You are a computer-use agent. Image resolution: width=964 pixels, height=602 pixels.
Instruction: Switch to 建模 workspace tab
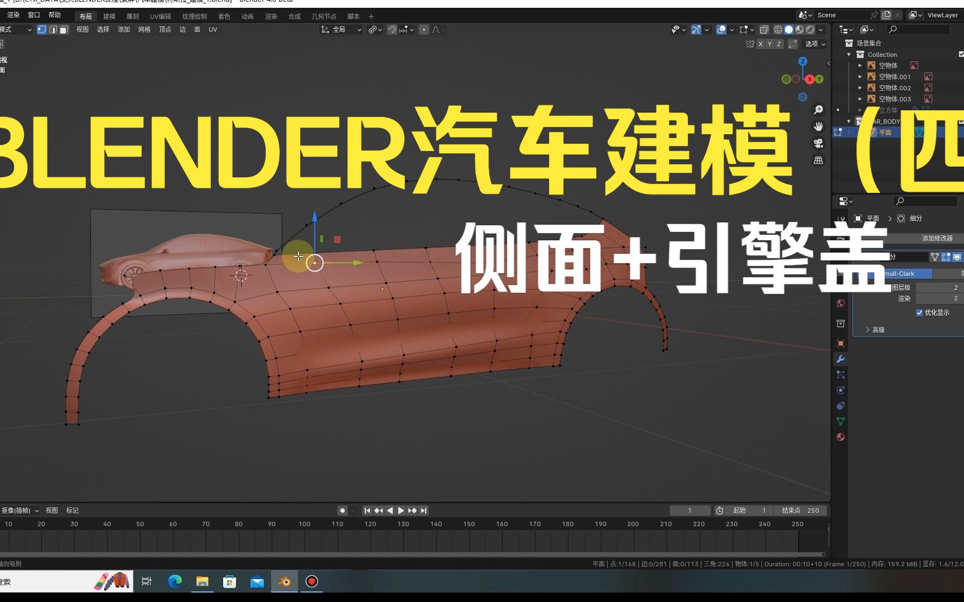pos(109,17)
